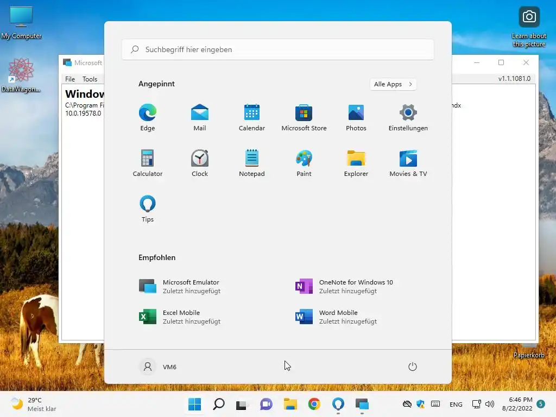Open File menu in Microsoft Emulator window
The height and width of the screenshot is (417, 556).
[70, 79]
